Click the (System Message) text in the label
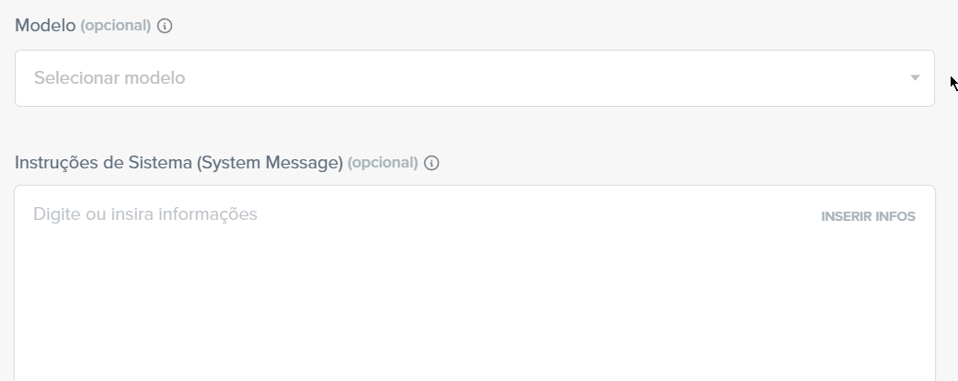 click(x=270, y=162)
